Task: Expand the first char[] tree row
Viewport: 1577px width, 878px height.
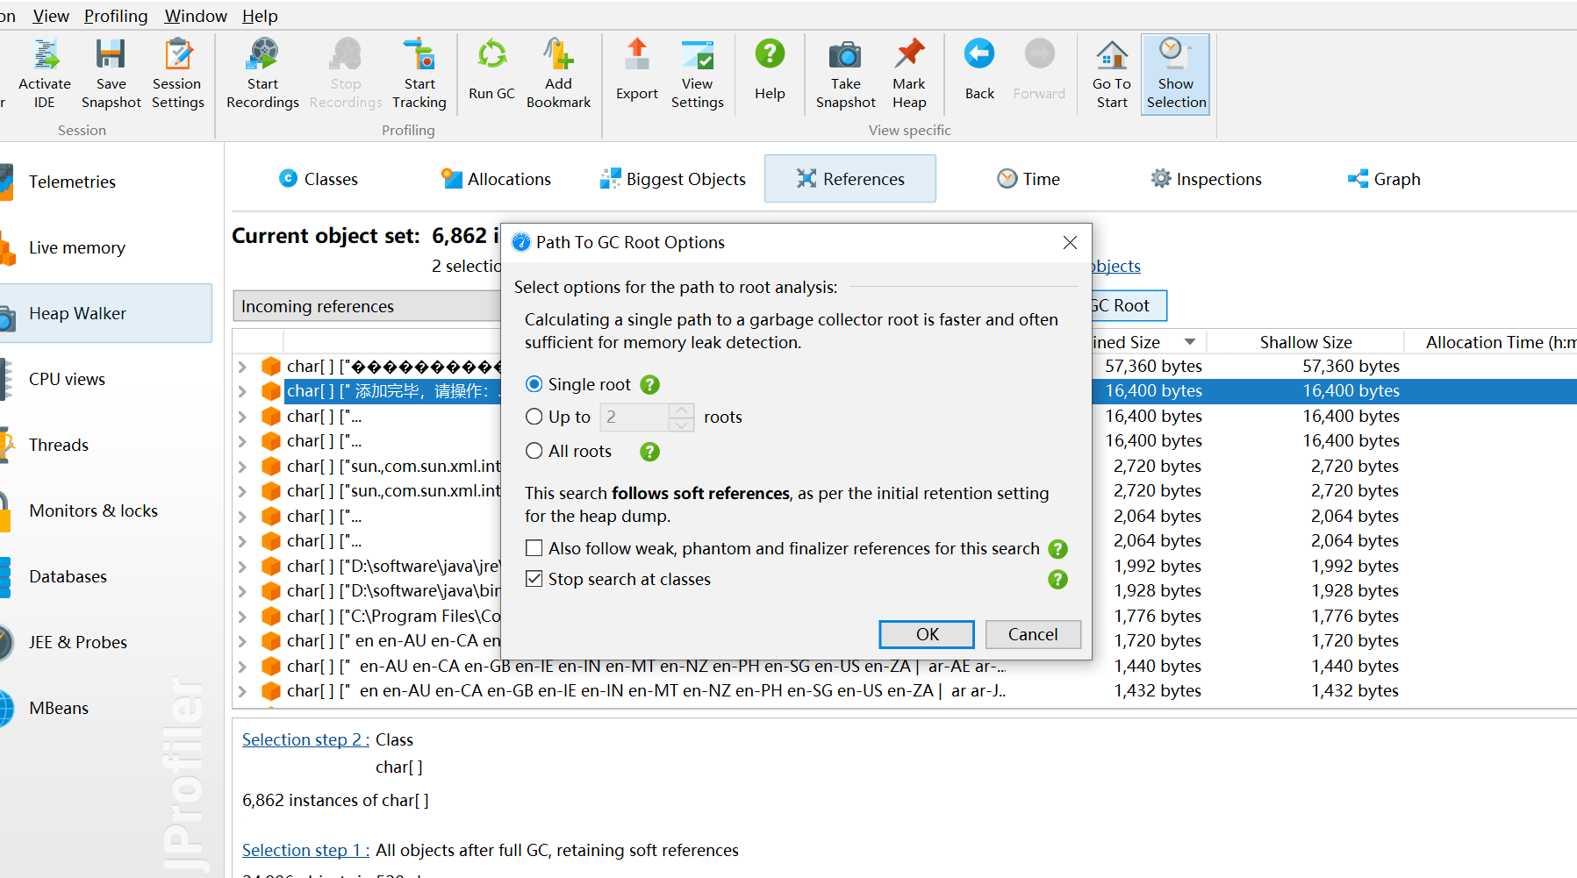Action: coord(243,367)
